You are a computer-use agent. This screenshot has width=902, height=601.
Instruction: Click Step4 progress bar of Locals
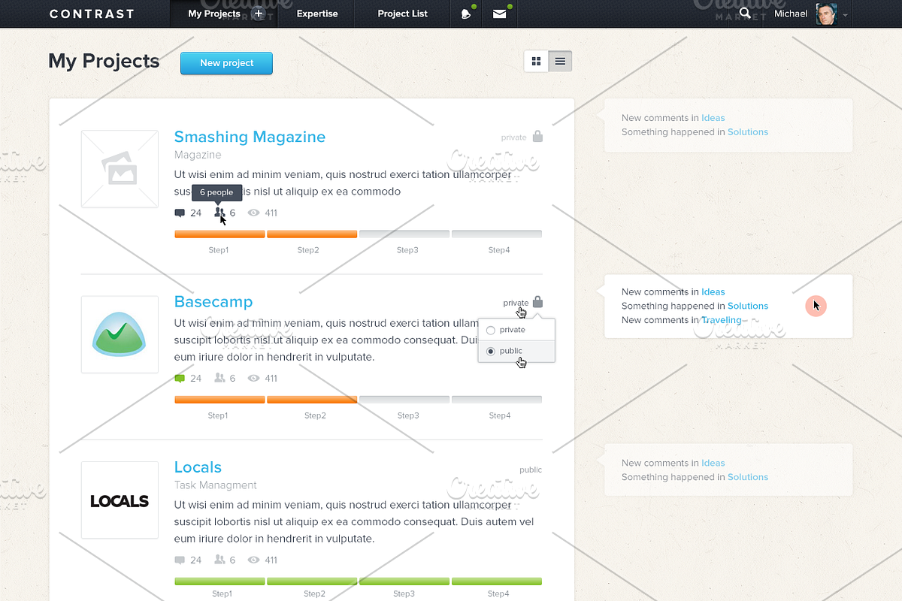pos(497,581)
